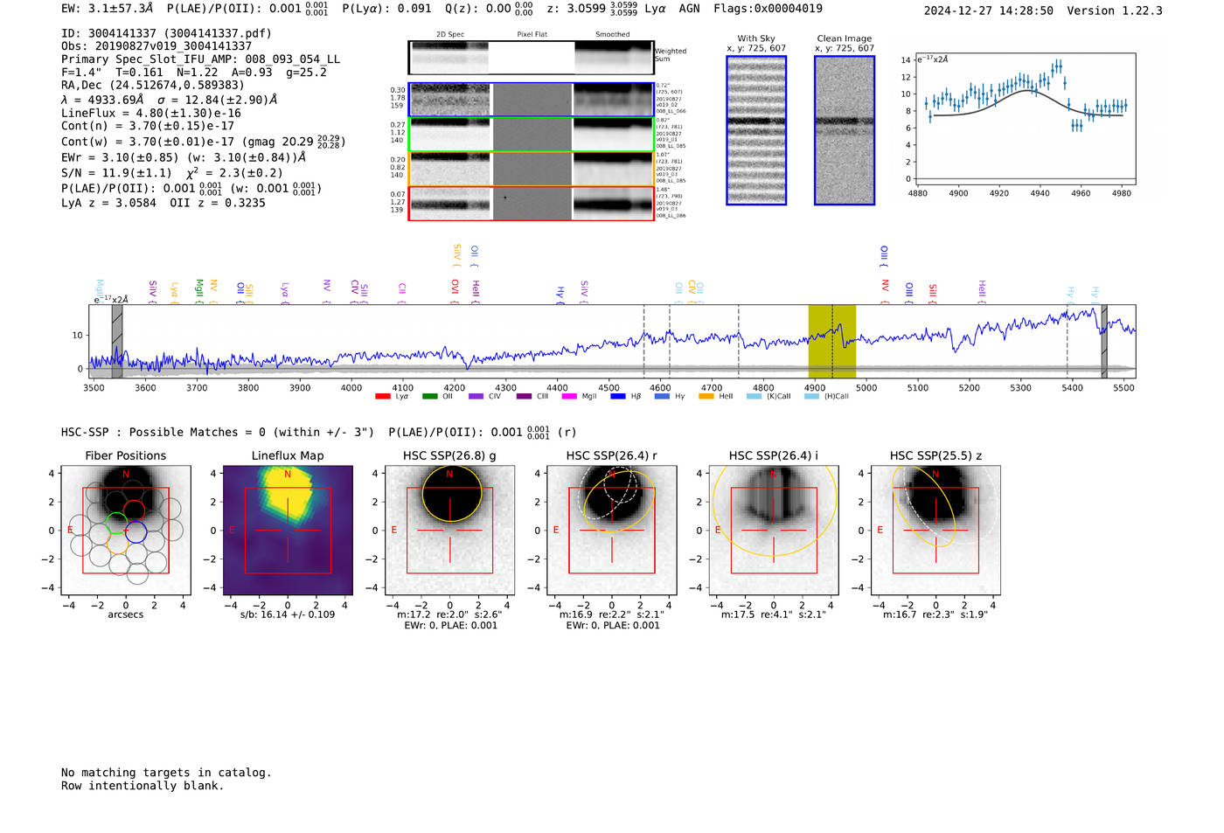
Task: Select the red-bordered 2D spec row
Action: click(532, 203)
